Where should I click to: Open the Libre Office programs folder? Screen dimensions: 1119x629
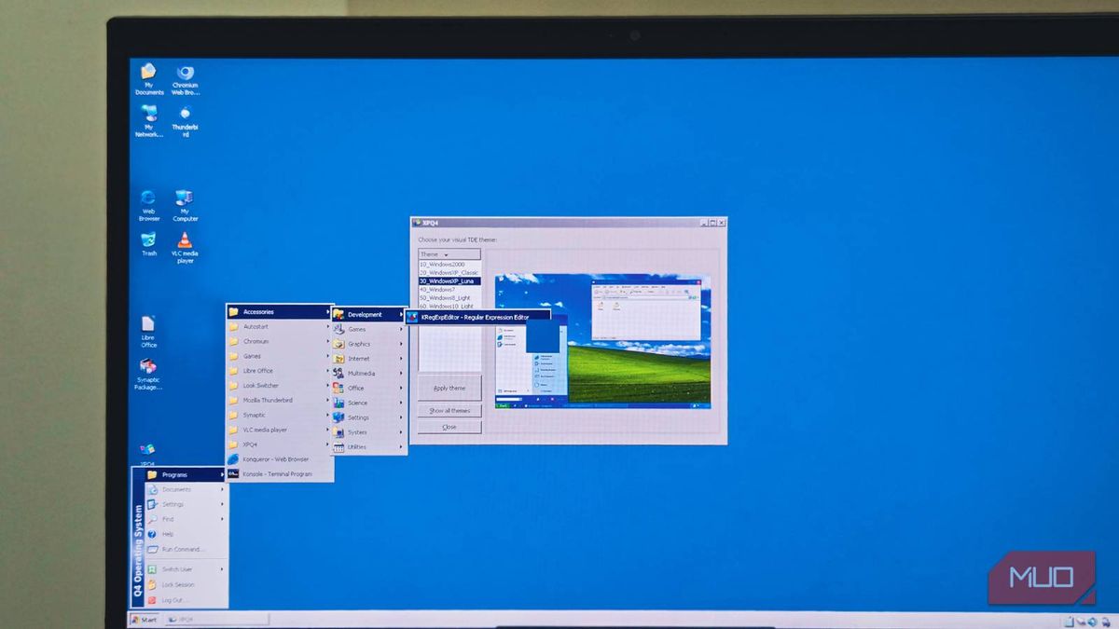[x=280, y=371]
